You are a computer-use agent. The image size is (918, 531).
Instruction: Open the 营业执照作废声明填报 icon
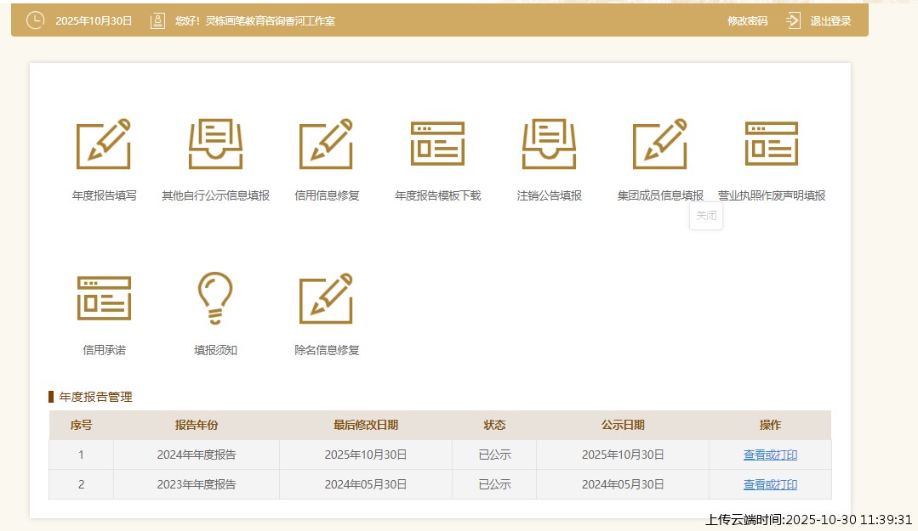click(x=771, y=144)
